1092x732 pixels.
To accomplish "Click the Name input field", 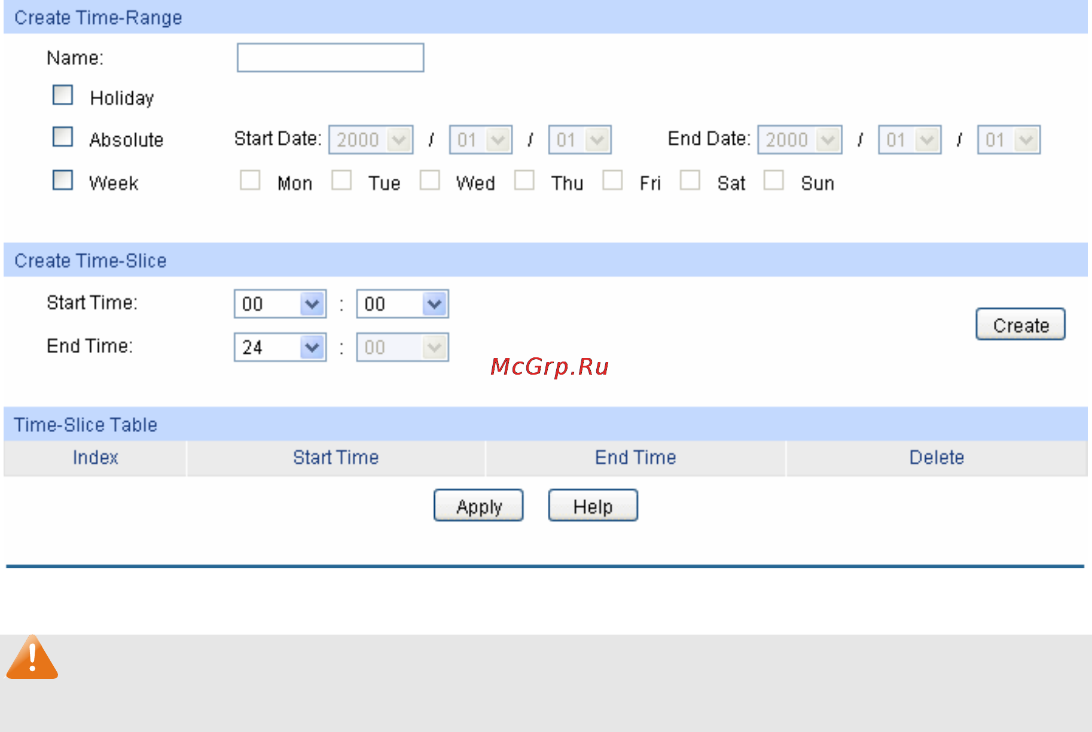I will 330,57.
